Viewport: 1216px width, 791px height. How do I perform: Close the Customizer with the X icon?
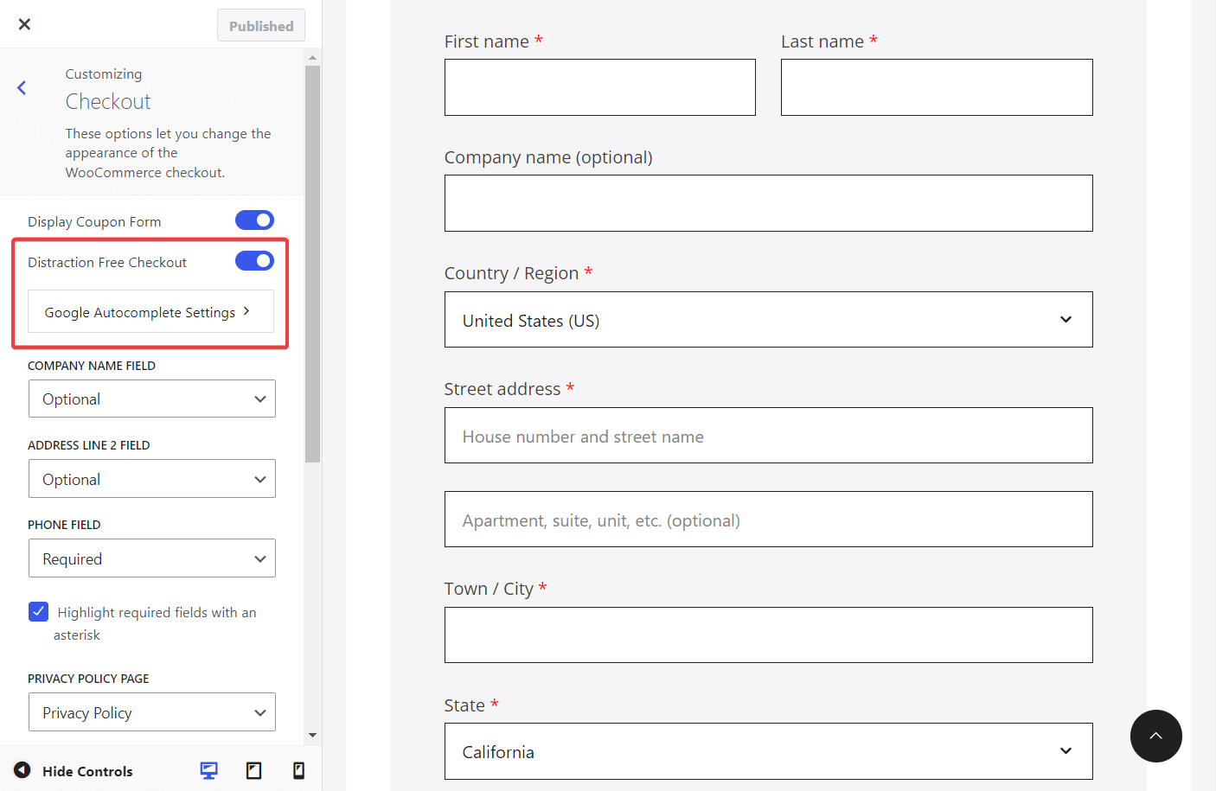[24, 24]
